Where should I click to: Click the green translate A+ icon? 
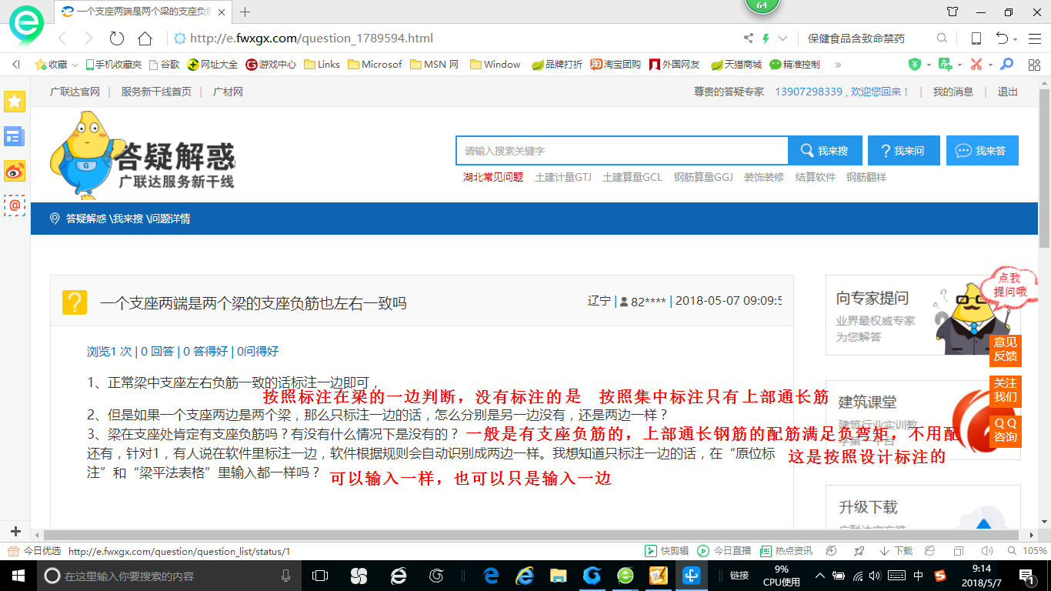[x=944, y=65]
